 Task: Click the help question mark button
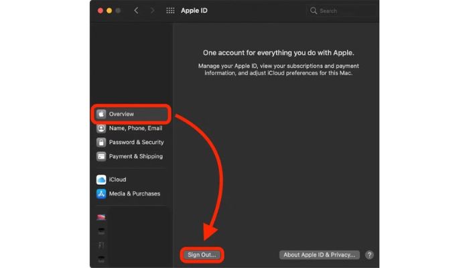pos(369,255)
